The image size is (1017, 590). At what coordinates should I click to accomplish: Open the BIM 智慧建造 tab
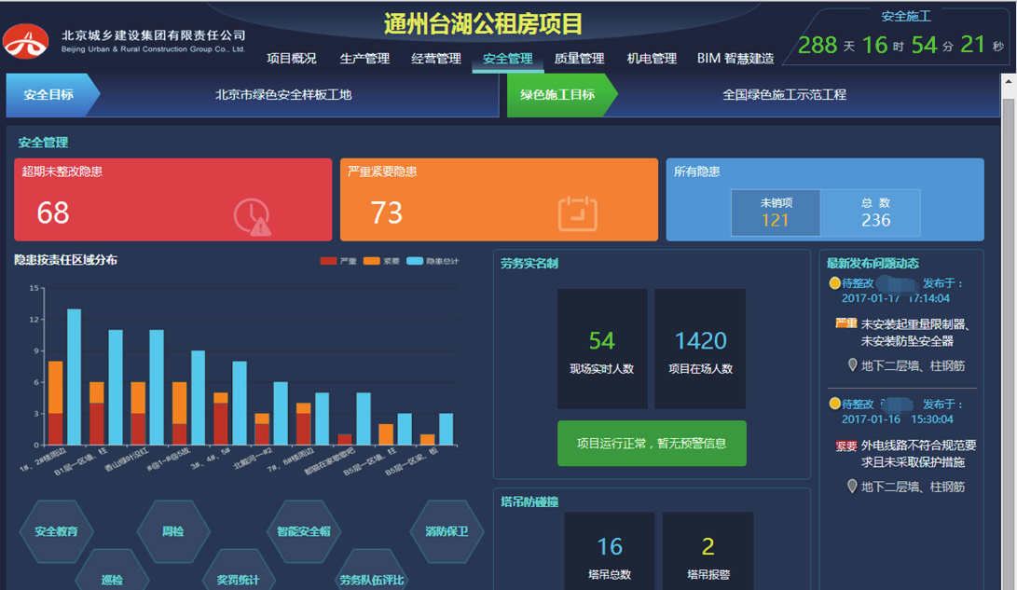tap(735, 59)
